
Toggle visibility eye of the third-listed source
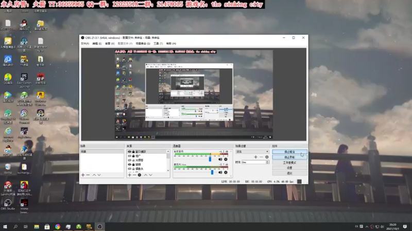[x=129, y=160]
